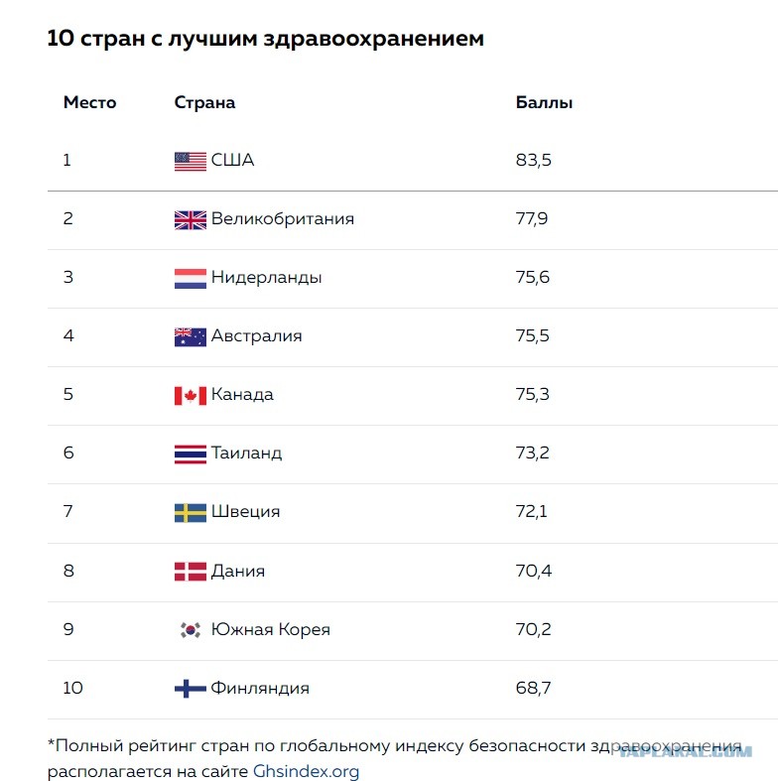Click the 68,7 score for Финляндия
Screen dimensions: 778x781
point(533,688)
